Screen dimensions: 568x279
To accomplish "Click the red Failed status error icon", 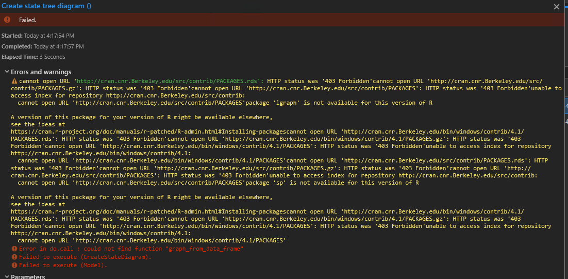I will (x=7, y=20).
